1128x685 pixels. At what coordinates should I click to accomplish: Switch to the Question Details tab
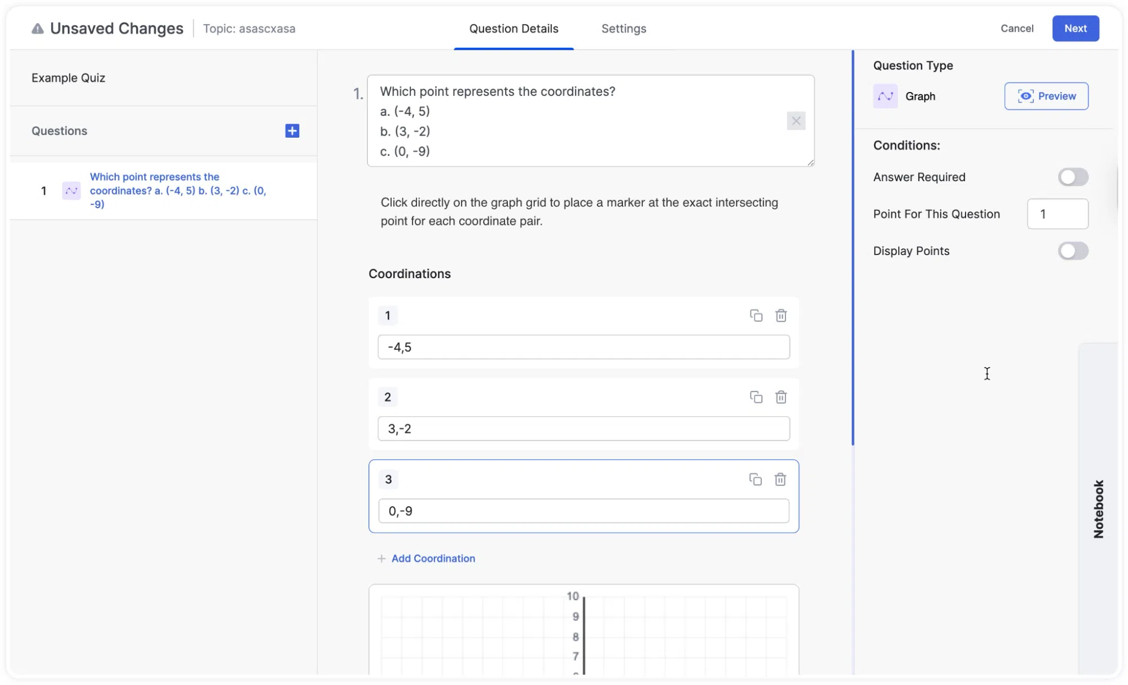click(x=513, y=29)
